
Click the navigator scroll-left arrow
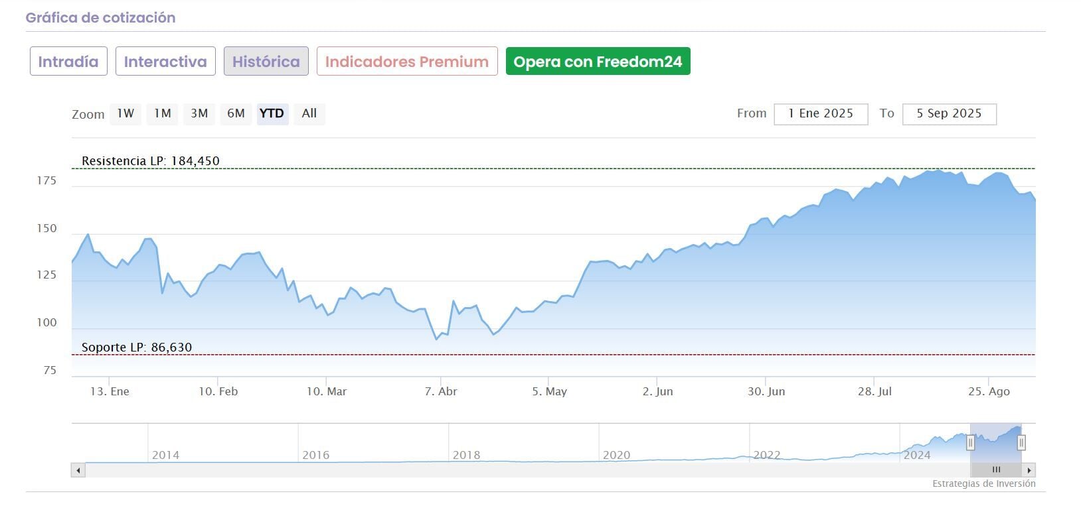click(78, 470)
